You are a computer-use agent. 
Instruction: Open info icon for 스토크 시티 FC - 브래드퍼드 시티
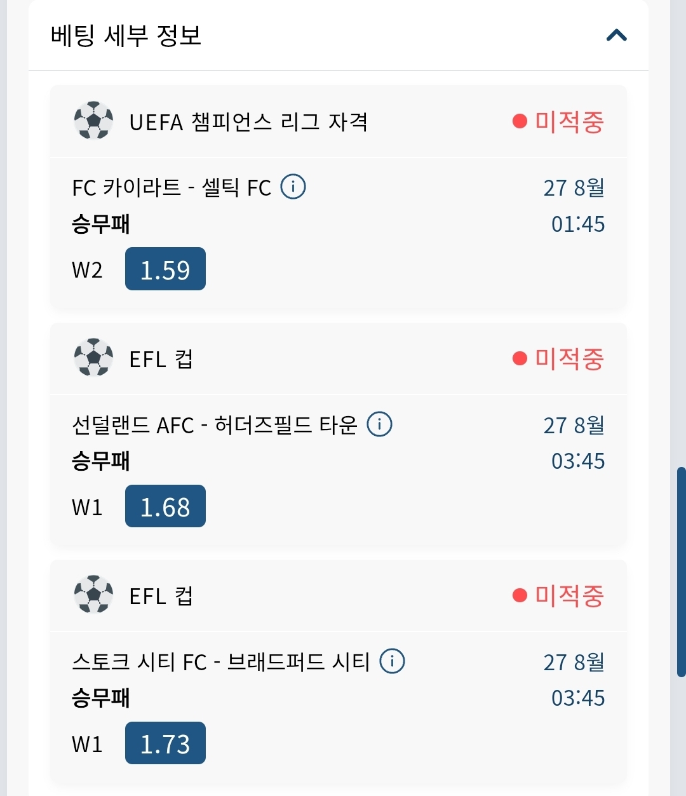tap(392, 661)
